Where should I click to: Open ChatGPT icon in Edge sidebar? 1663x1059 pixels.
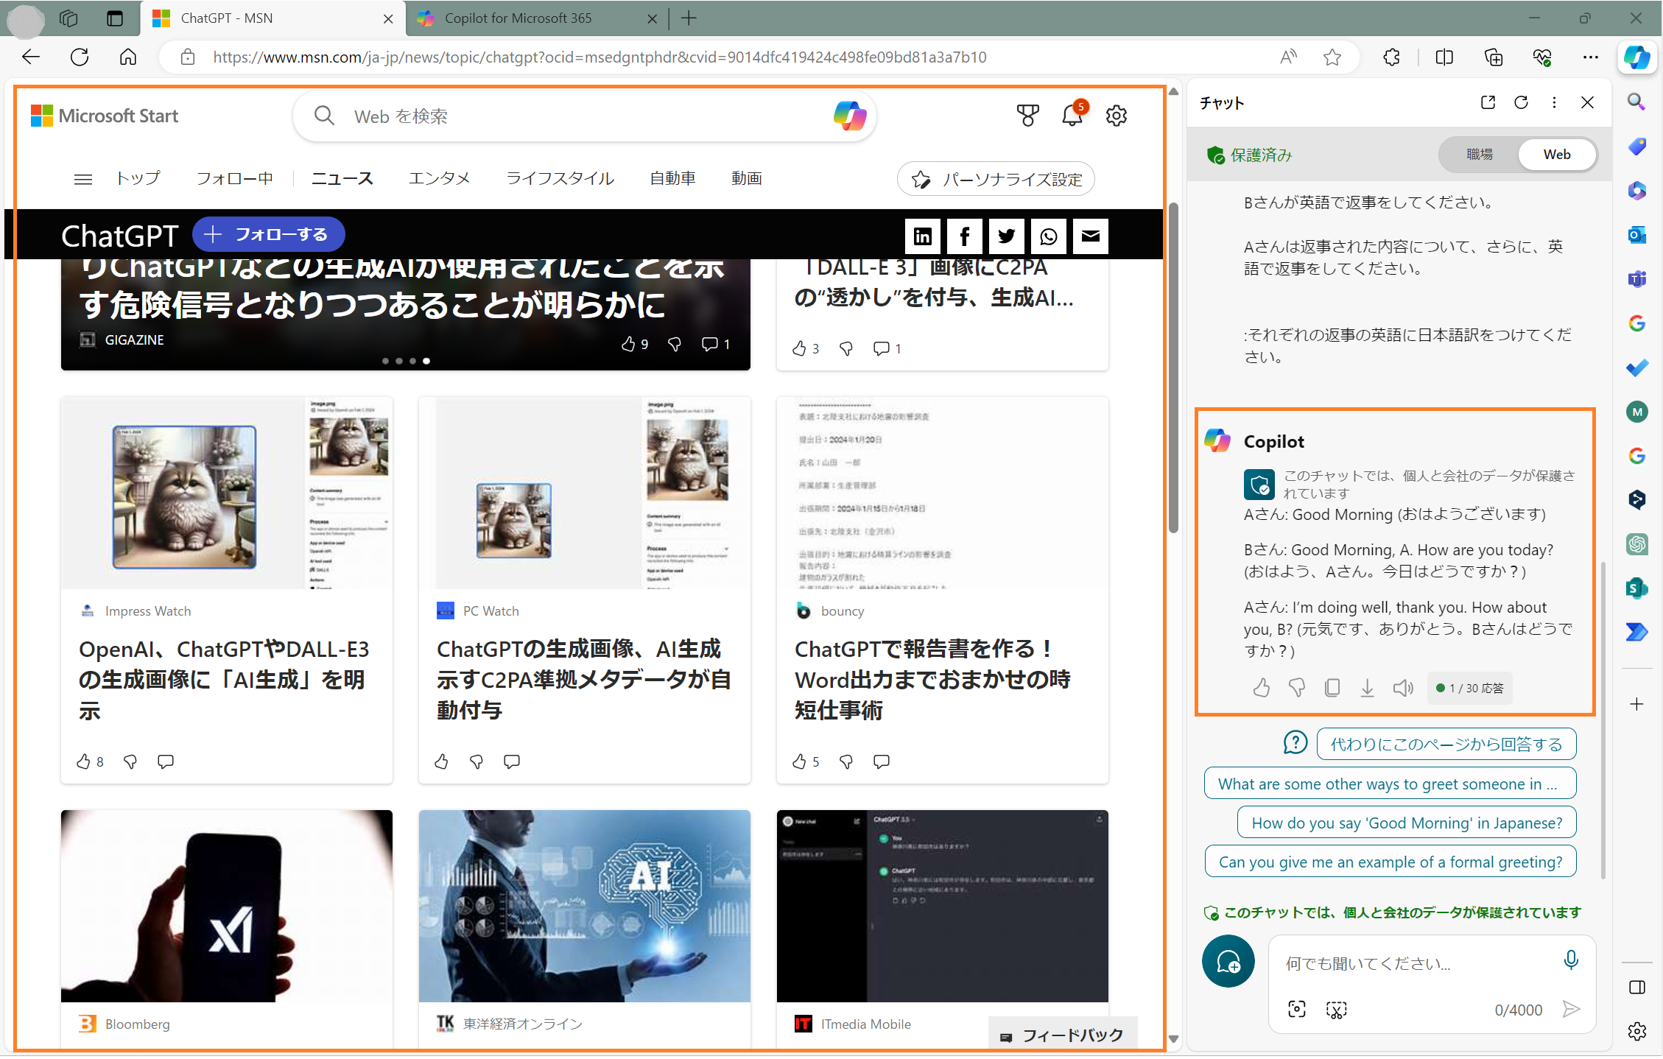coord(1636,544)
